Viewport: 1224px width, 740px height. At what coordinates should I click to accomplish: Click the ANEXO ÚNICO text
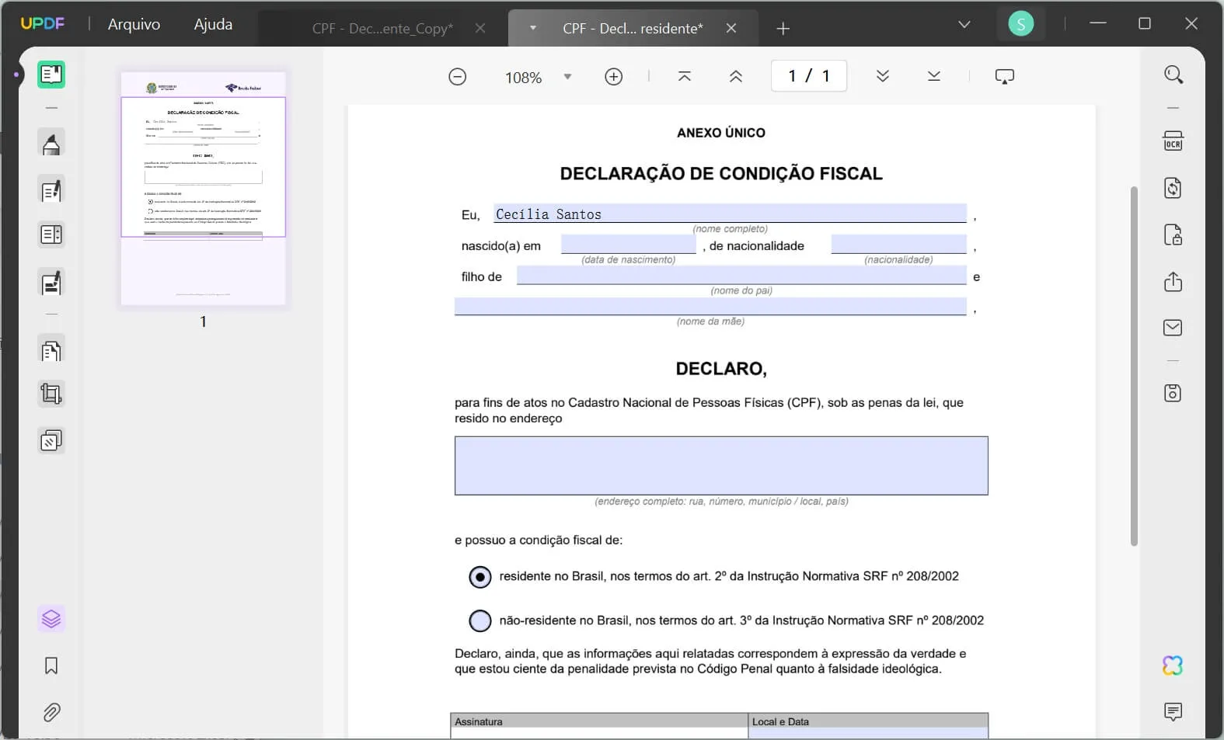[721, 133]
